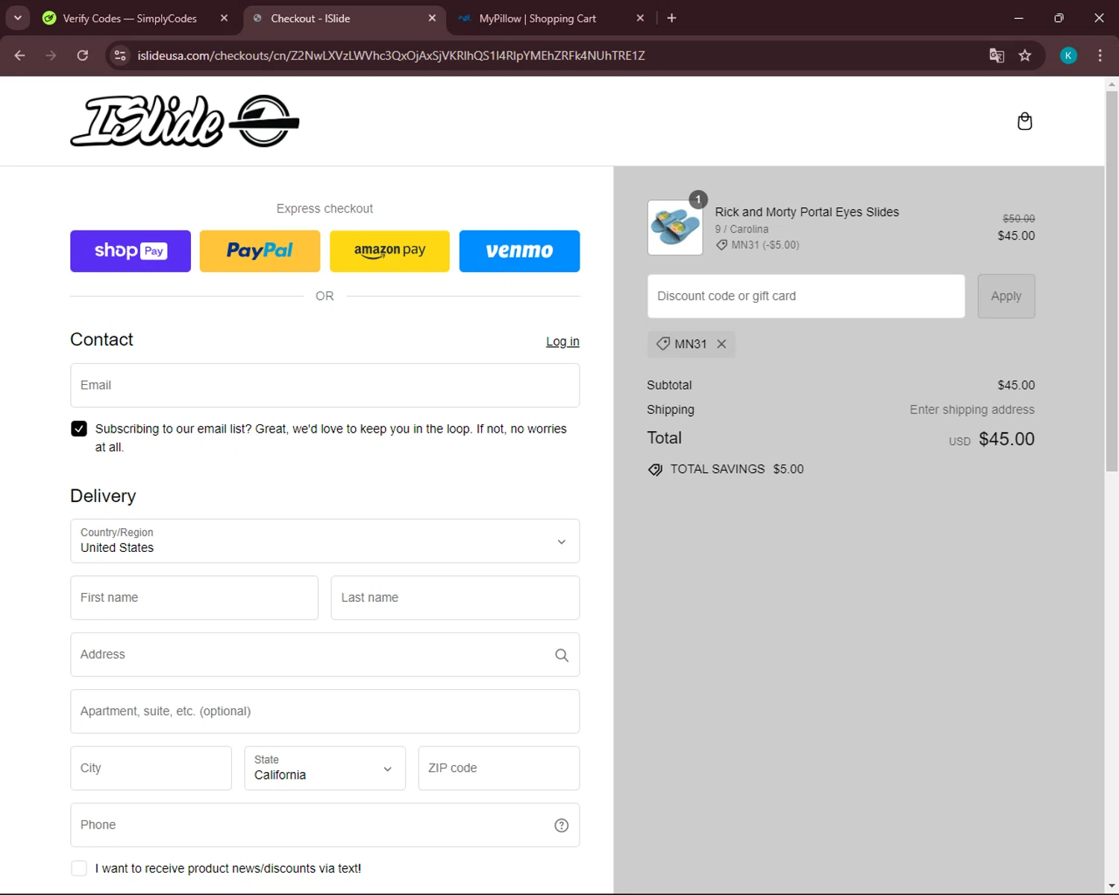Focus the Discount code or gift card field
Viewport: 1119px width, 895px height.
806,296
